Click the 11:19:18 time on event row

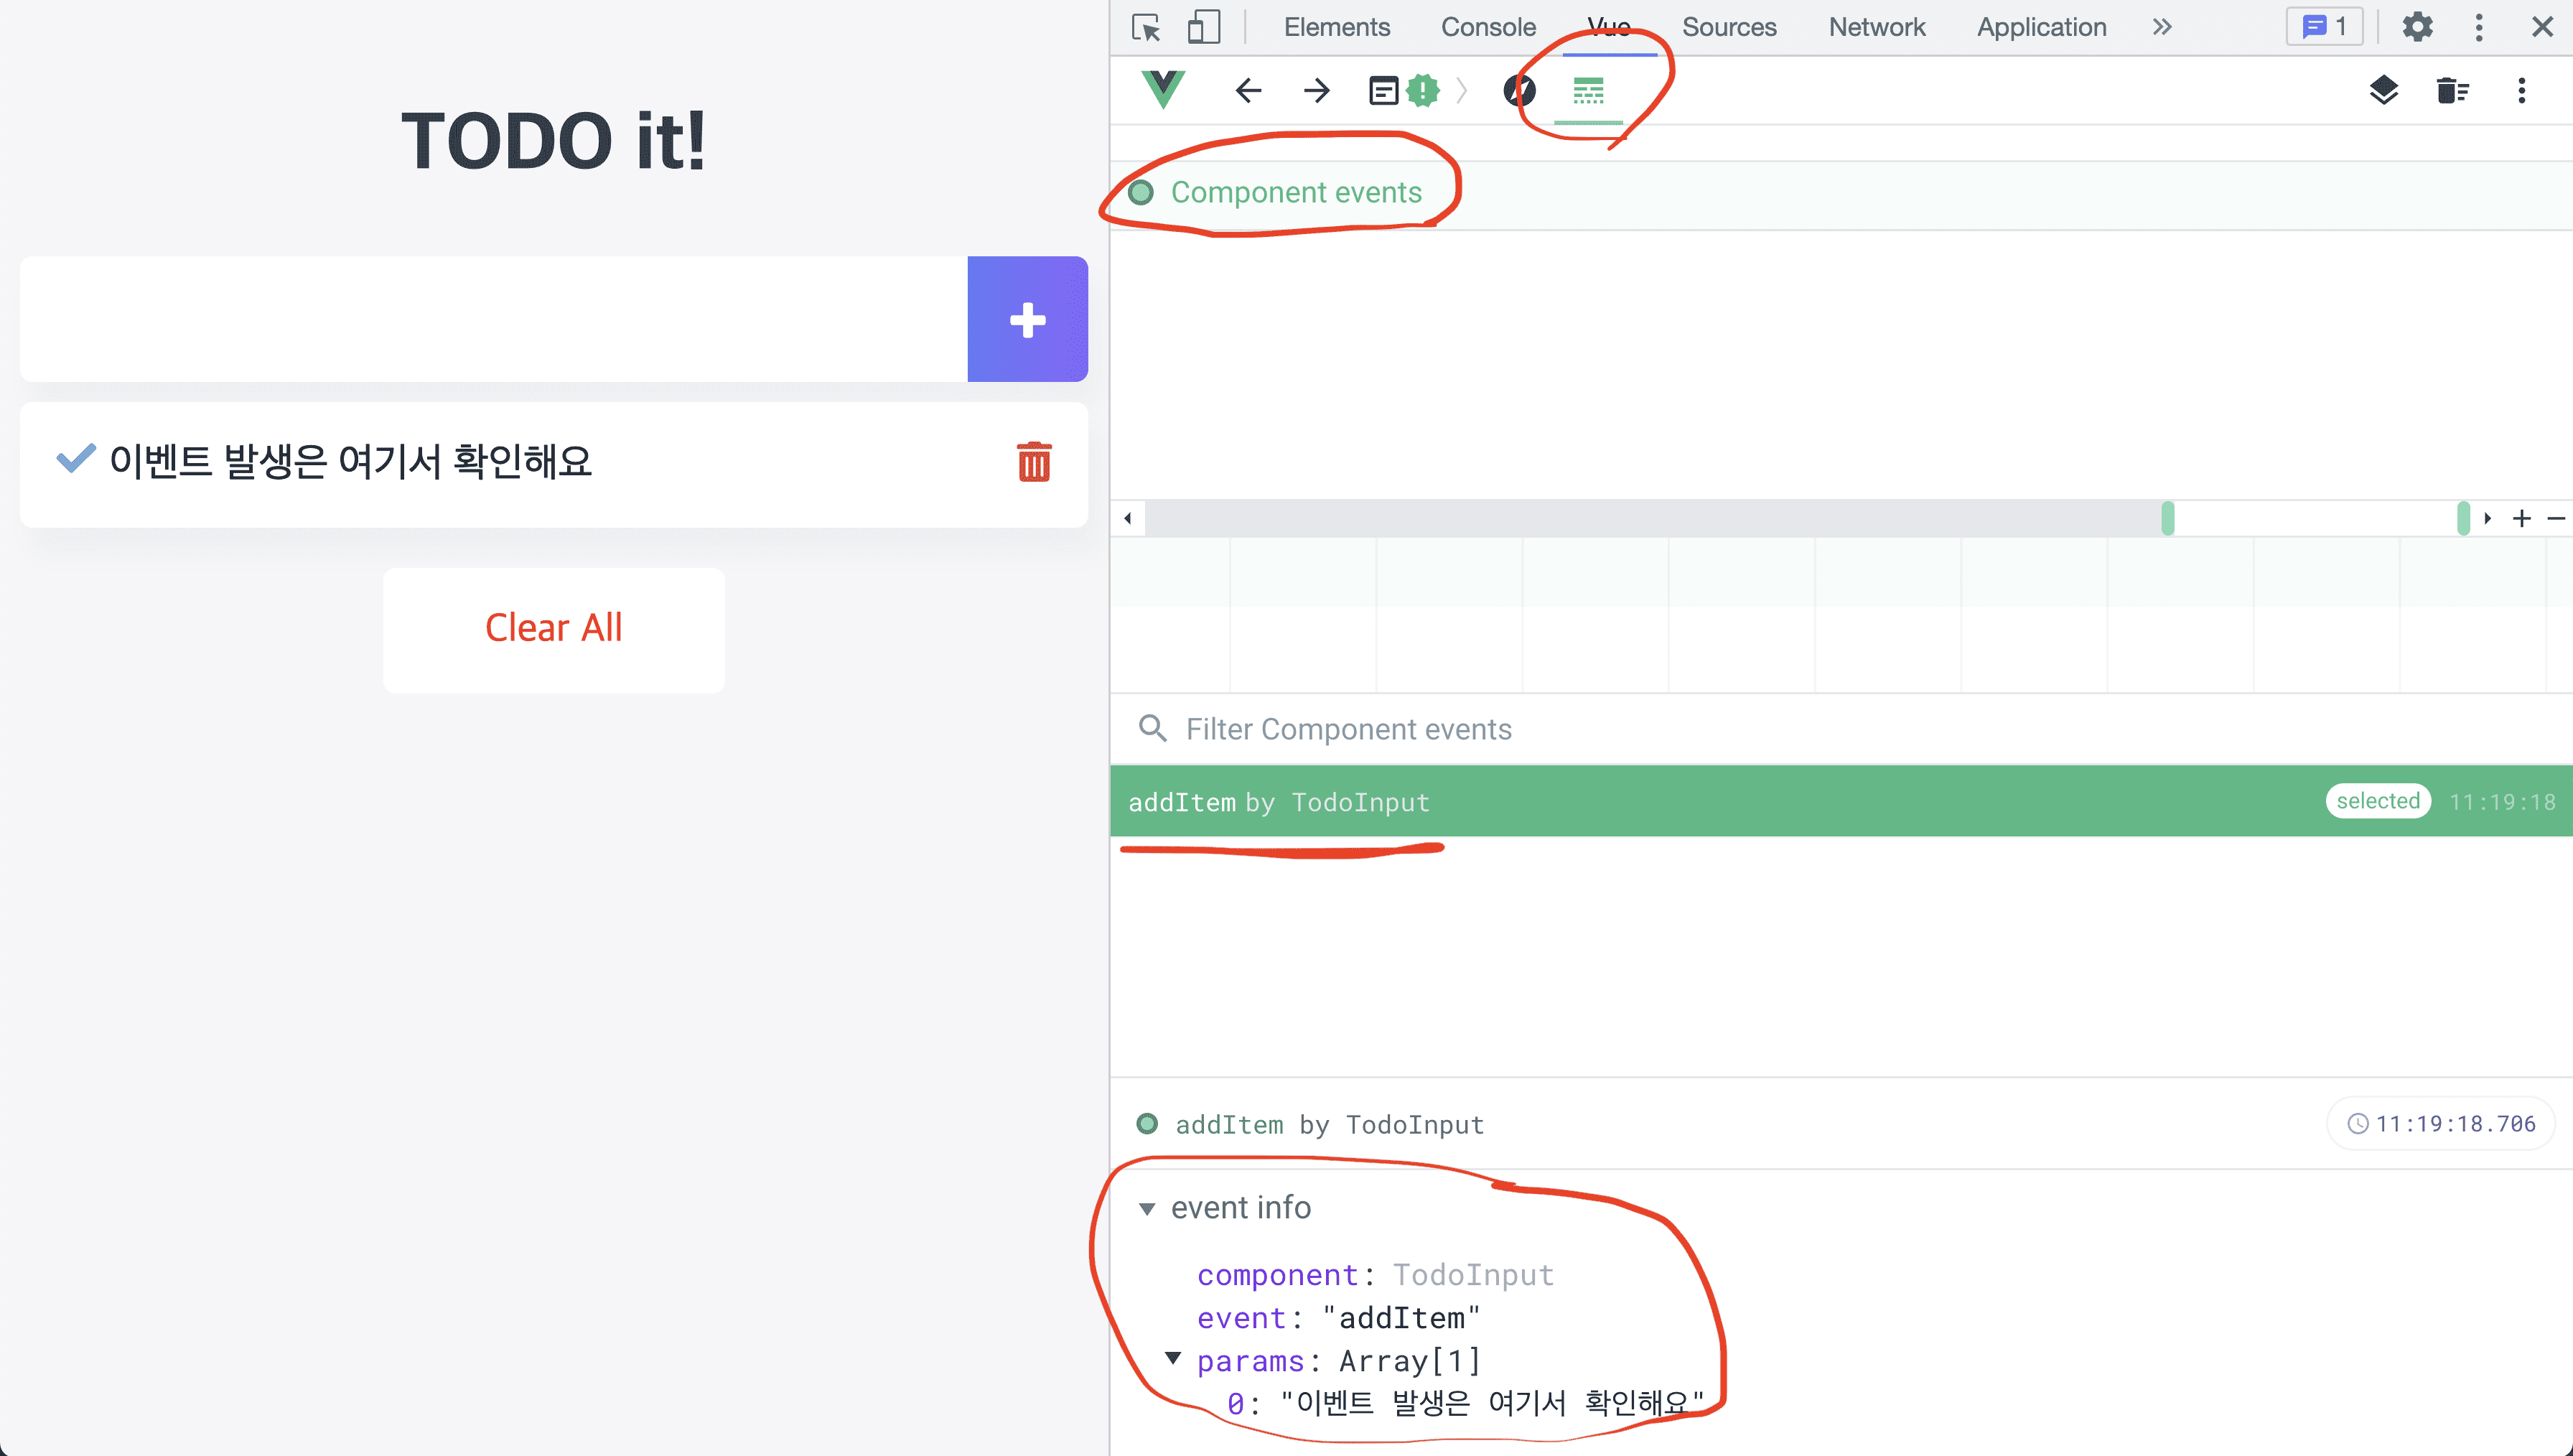[2502, 802]
